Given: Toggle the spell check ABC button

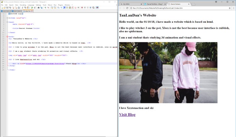Looking at the screenshot, I should (x=98, y=7).
